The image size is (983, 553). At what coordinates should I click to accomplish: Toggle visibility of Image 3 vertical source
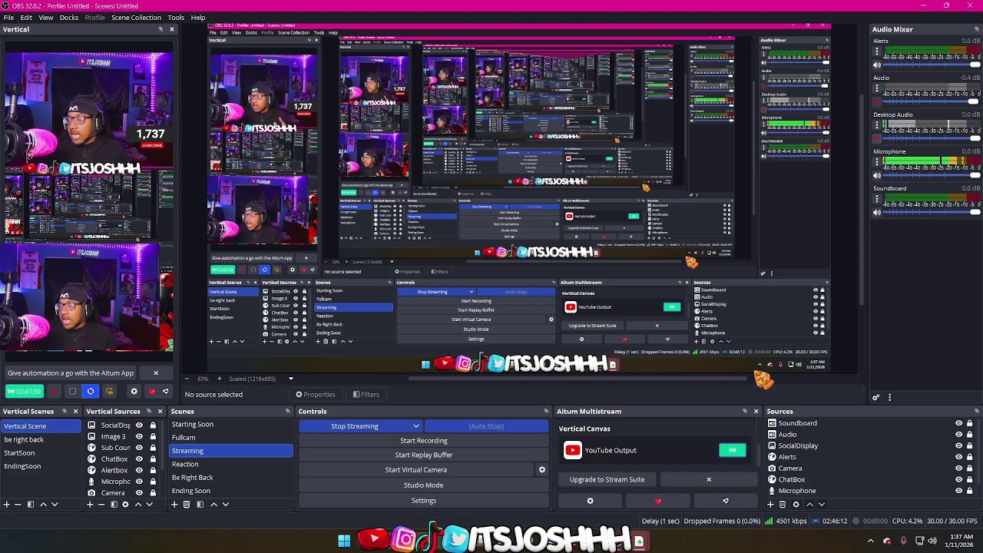139,436
